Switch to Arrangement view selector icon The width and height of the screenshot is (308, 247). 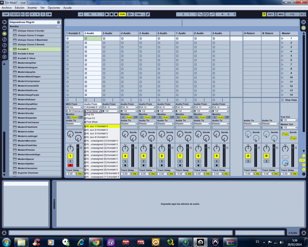(303, 22)
